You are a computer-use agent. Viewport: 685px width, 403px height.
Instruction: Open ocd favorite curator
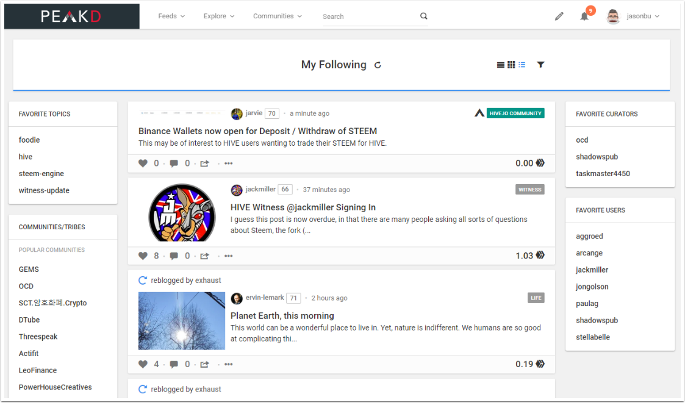582,140
